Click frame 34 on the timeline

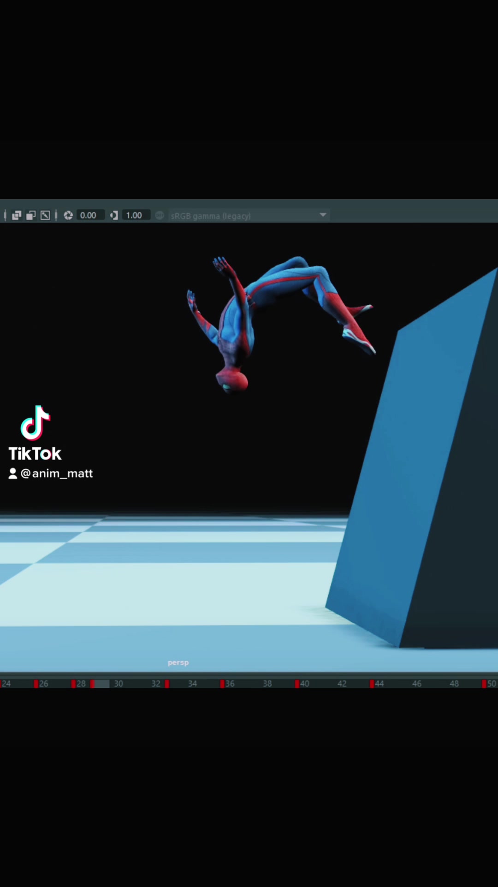(193, 684)
